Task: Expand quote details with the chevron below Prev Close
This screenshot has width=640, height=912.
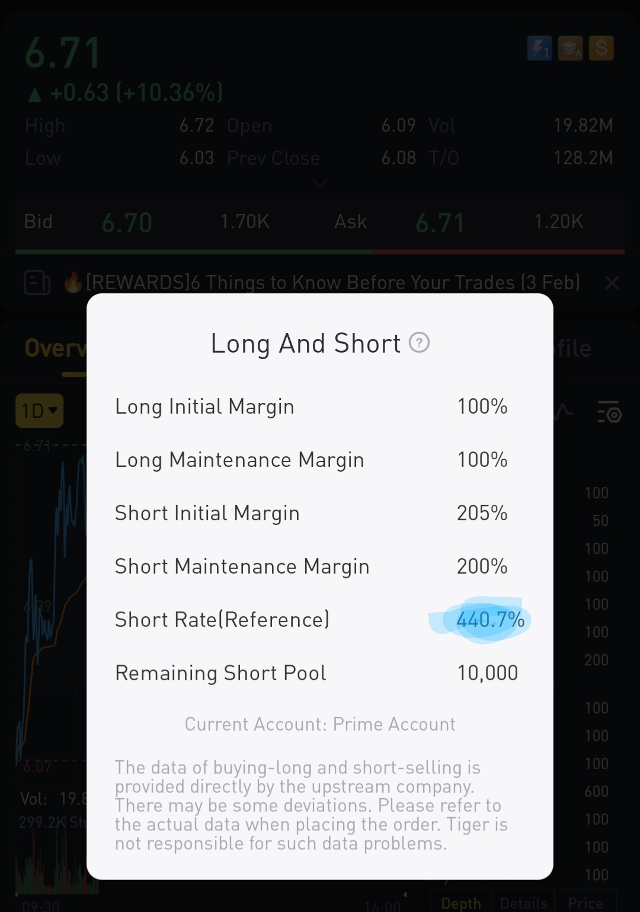Action: point(320,184)
